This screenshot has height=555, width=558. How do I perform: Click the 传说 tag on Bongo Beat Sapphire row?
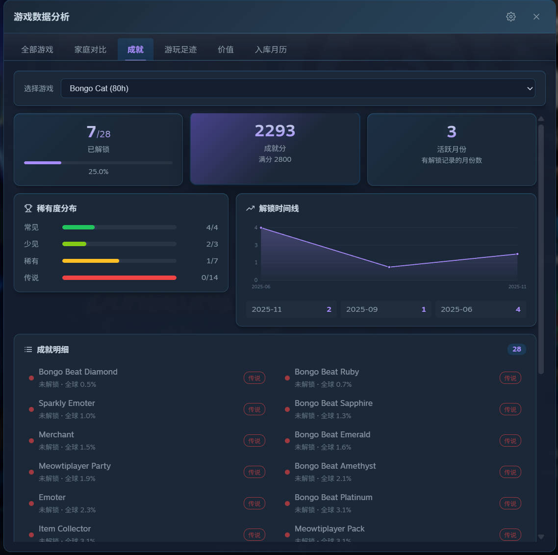coord(510,409)
